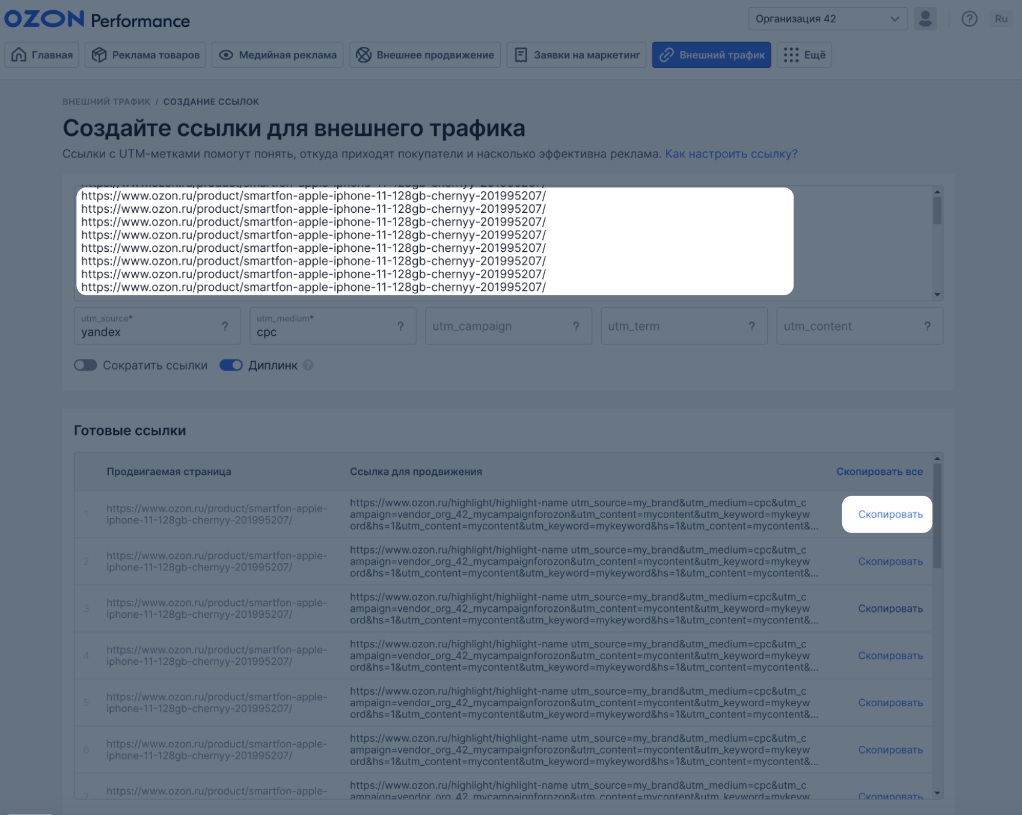The image size is (1022, 815).
Task: Show the utm_medium help question icon
Action: pos(400,326)
